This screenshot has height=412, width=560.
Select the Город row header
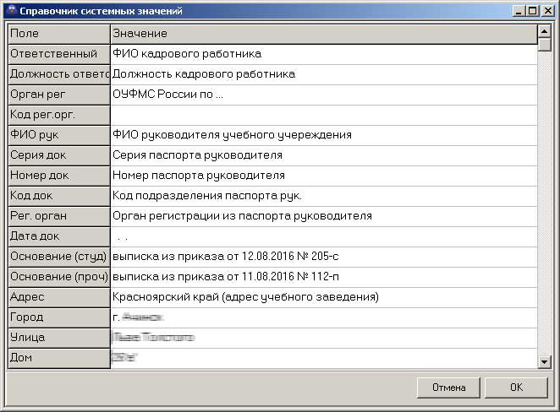coord(59,318)
